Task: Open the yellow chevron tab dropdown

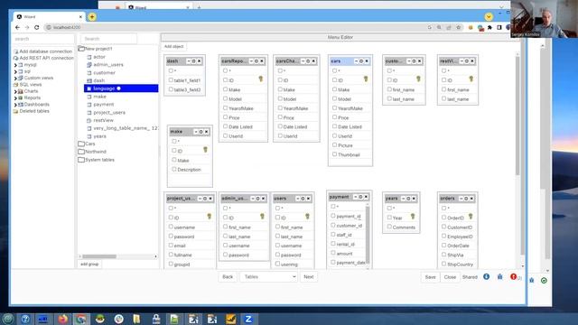Action: [x=489, y=17]
